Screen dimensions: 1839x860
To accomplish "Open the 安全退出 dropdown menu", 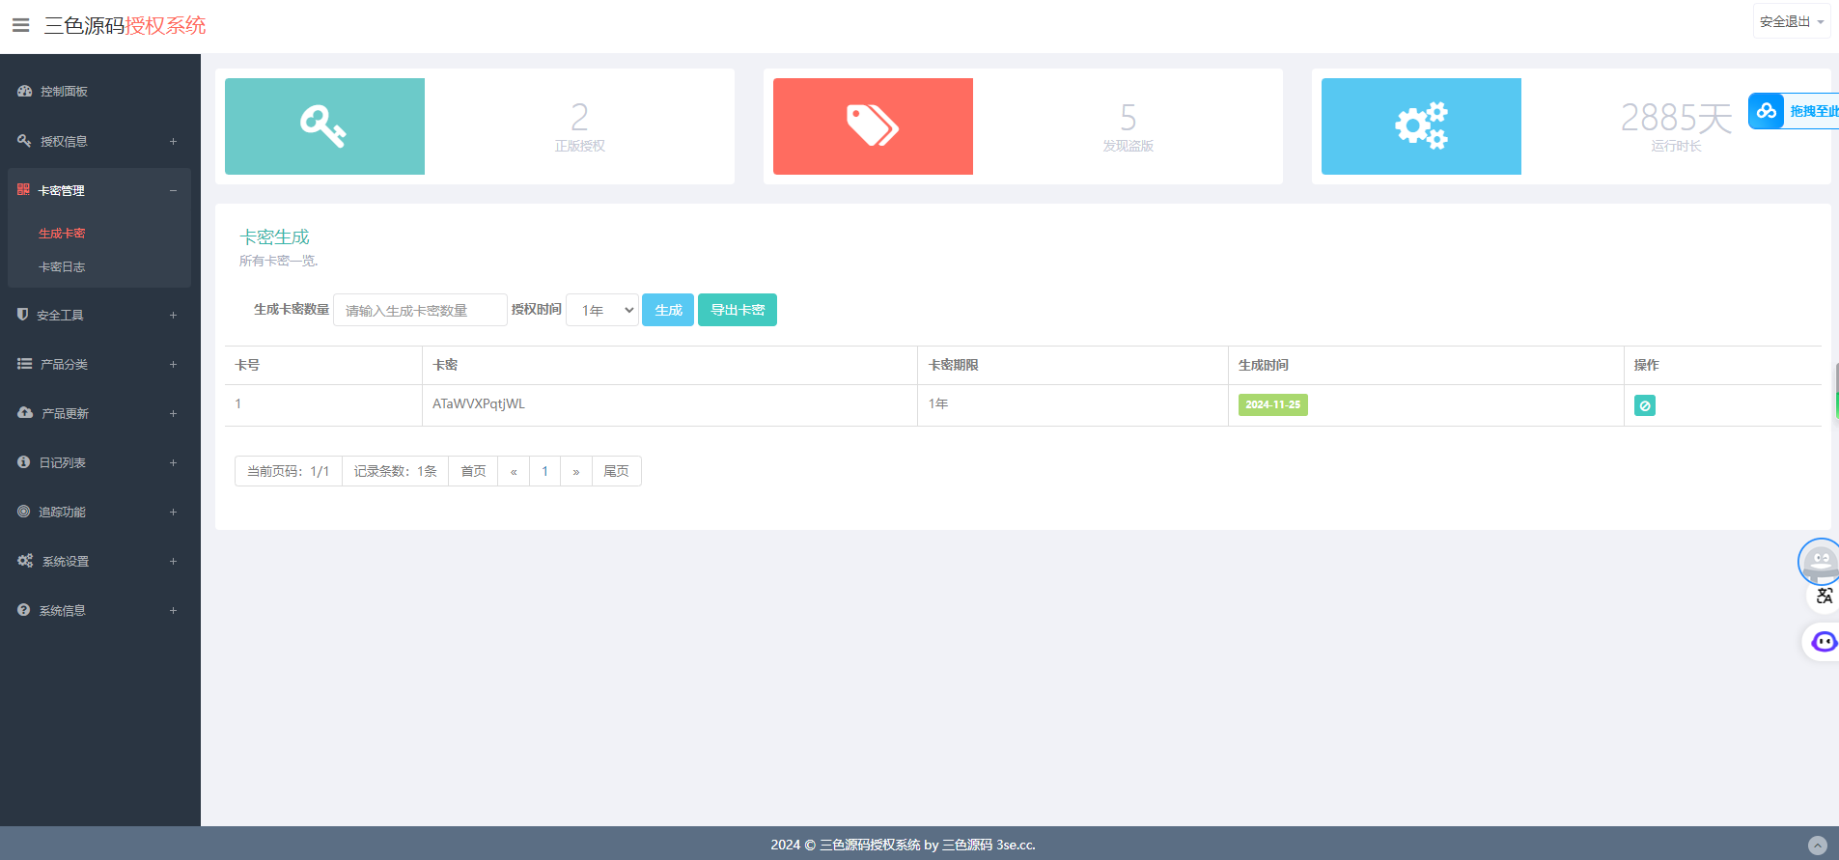I will tap(1791, 21).
